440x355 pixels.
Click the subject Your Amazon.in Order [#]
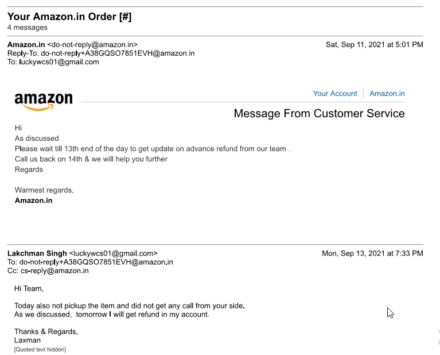click(x=69, y=17)
